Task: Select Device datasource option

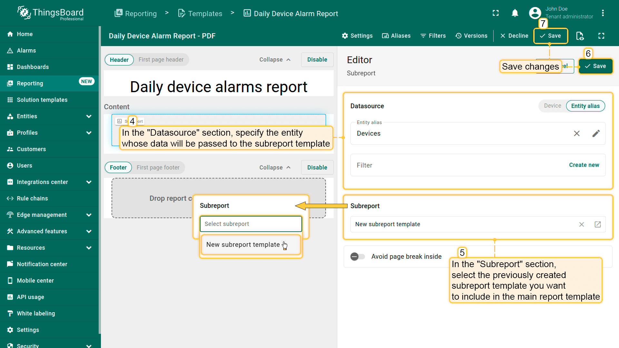Action: (x=552, y=106)
